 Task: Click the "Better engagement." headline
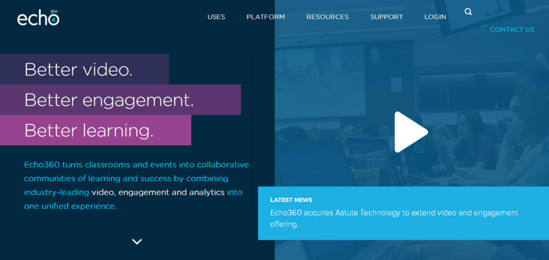point(109,100)
